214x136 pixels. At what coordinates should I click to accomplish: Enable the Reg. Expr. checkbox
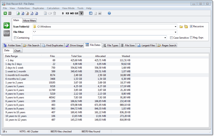(191, 37)
